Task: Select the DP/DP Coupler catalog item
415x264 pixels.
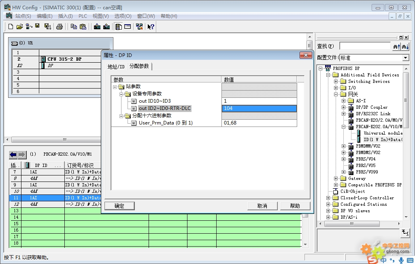Action: point(372,107)
